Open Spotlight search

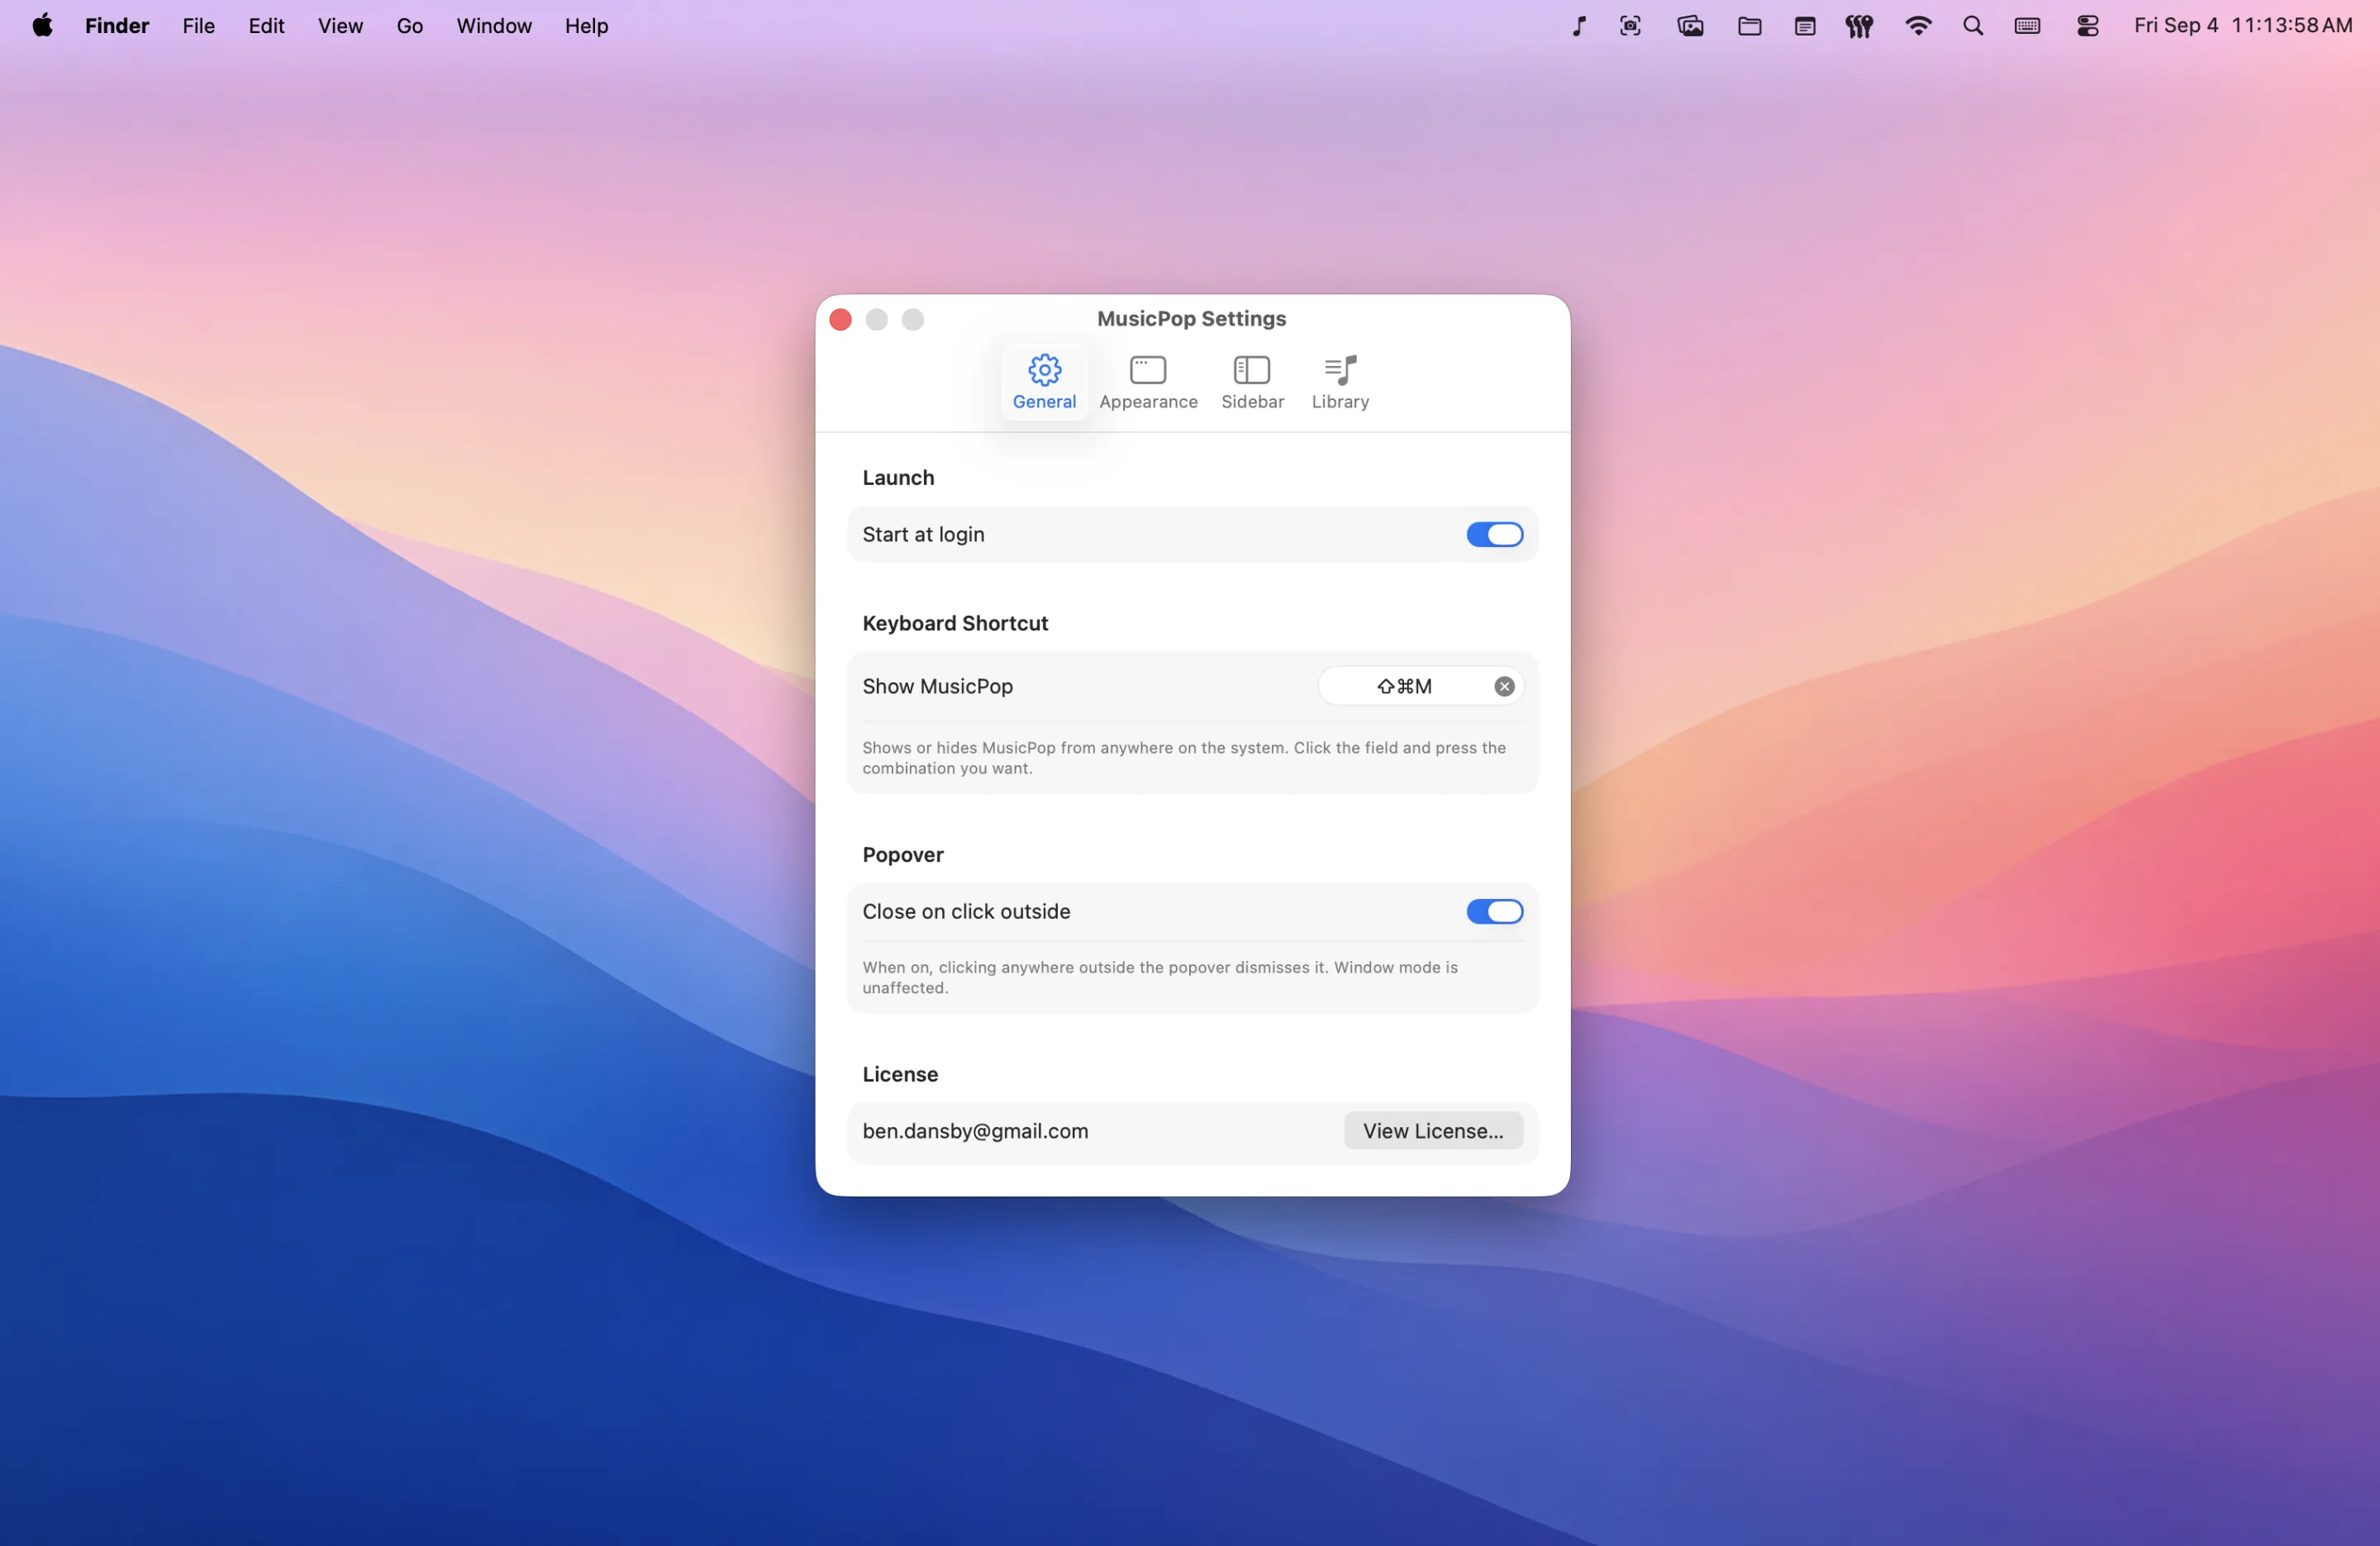click(x=1972, y=26)
